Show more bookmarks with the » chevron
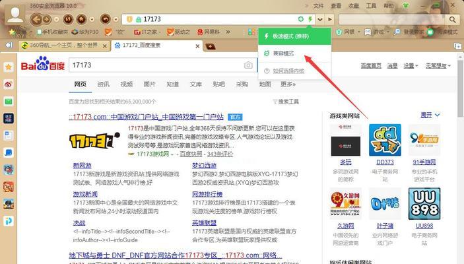Screen dimensions: 464x264 tap(228, 32)
